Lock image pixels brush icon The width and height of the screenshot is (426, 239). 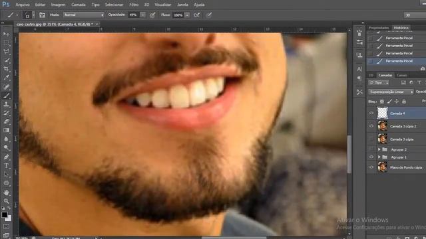389,102
